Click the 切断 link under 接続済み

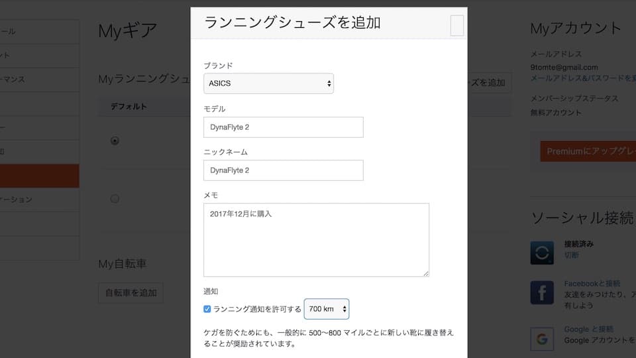pyautogui.click(x=572, y=255)
